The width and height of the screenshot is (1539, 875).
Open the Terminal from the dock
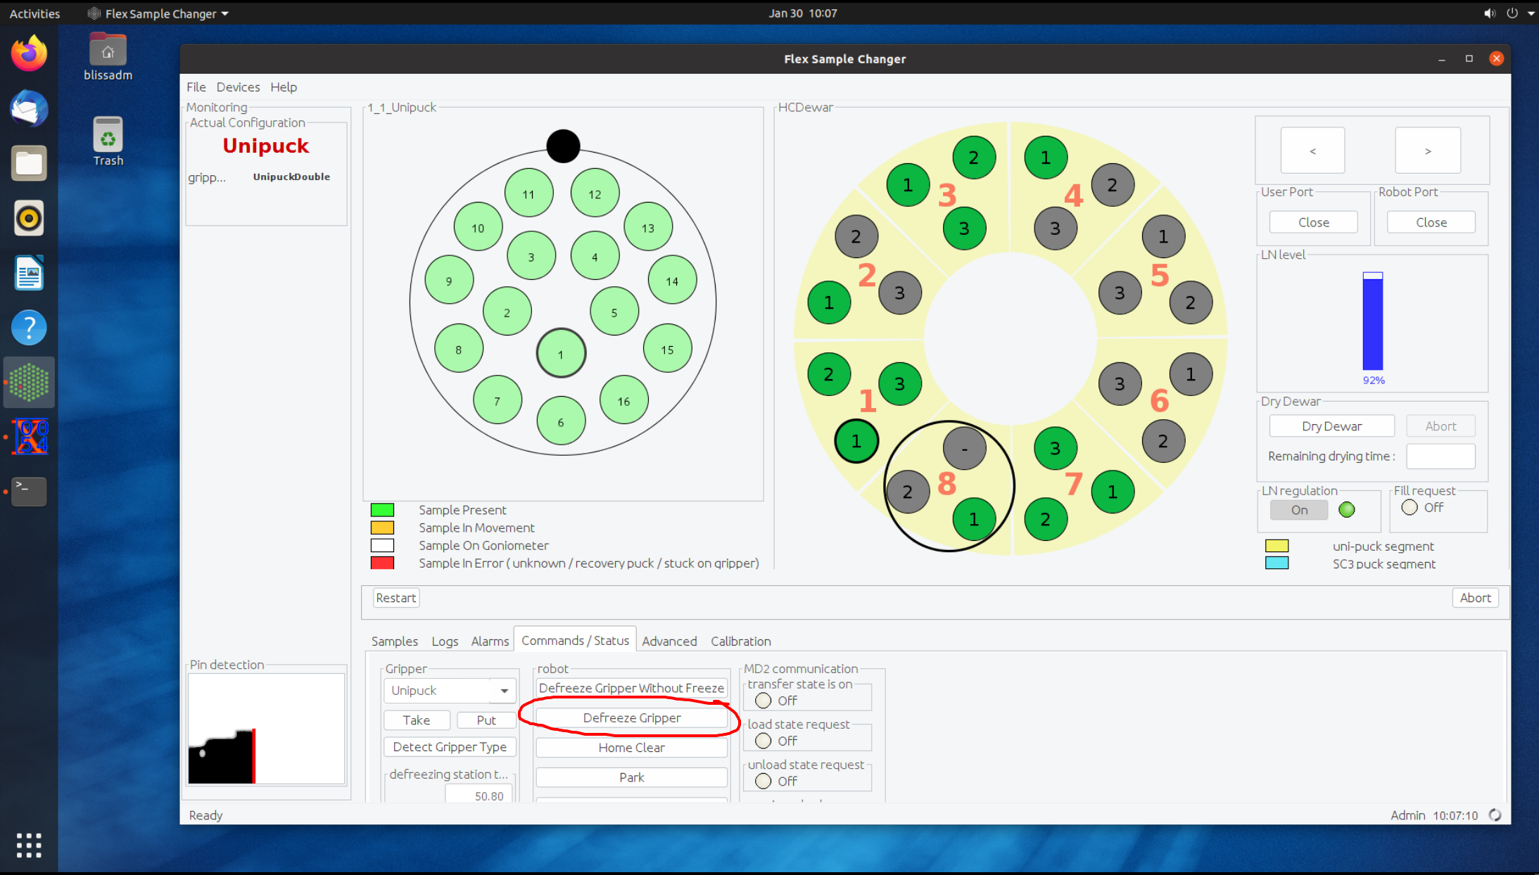(x=29, y=491)
